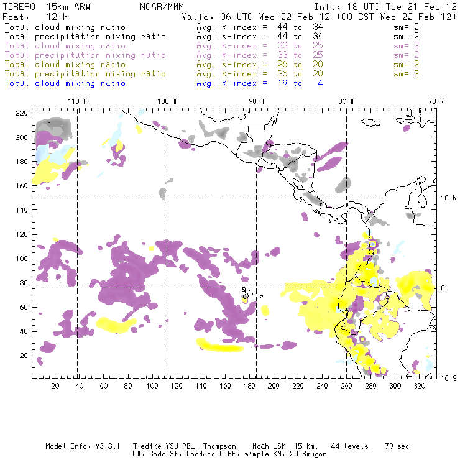Click the "160" tick label on the vertical axis
This screenshot has height=460, width=460.
tap(21, 186)
